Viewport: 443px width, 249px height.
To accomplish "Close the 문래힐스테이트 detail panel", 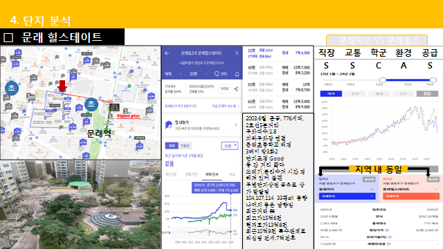I will point(237,53).
